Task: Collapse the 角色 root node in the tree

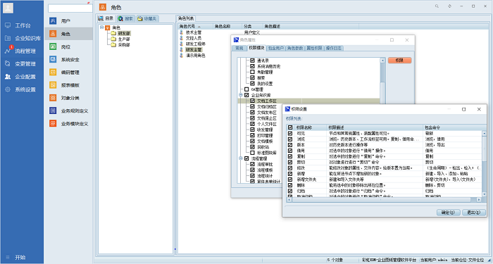Action: coord(102,27)
